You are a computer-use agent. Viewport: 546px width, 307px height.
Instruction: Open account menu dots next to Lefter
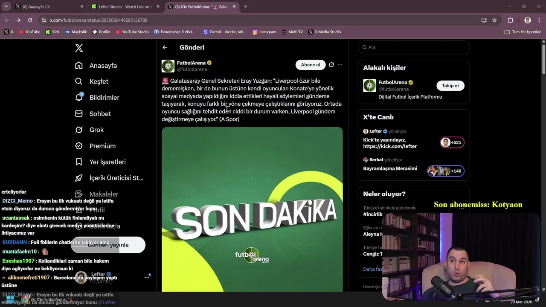(x=147, y=278)
